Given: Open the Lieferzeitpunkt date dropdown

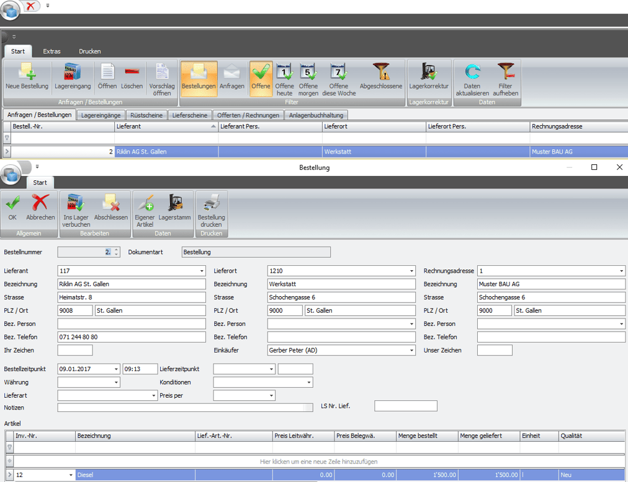Looking at the screenshot, I should click(x=271, y=369).
